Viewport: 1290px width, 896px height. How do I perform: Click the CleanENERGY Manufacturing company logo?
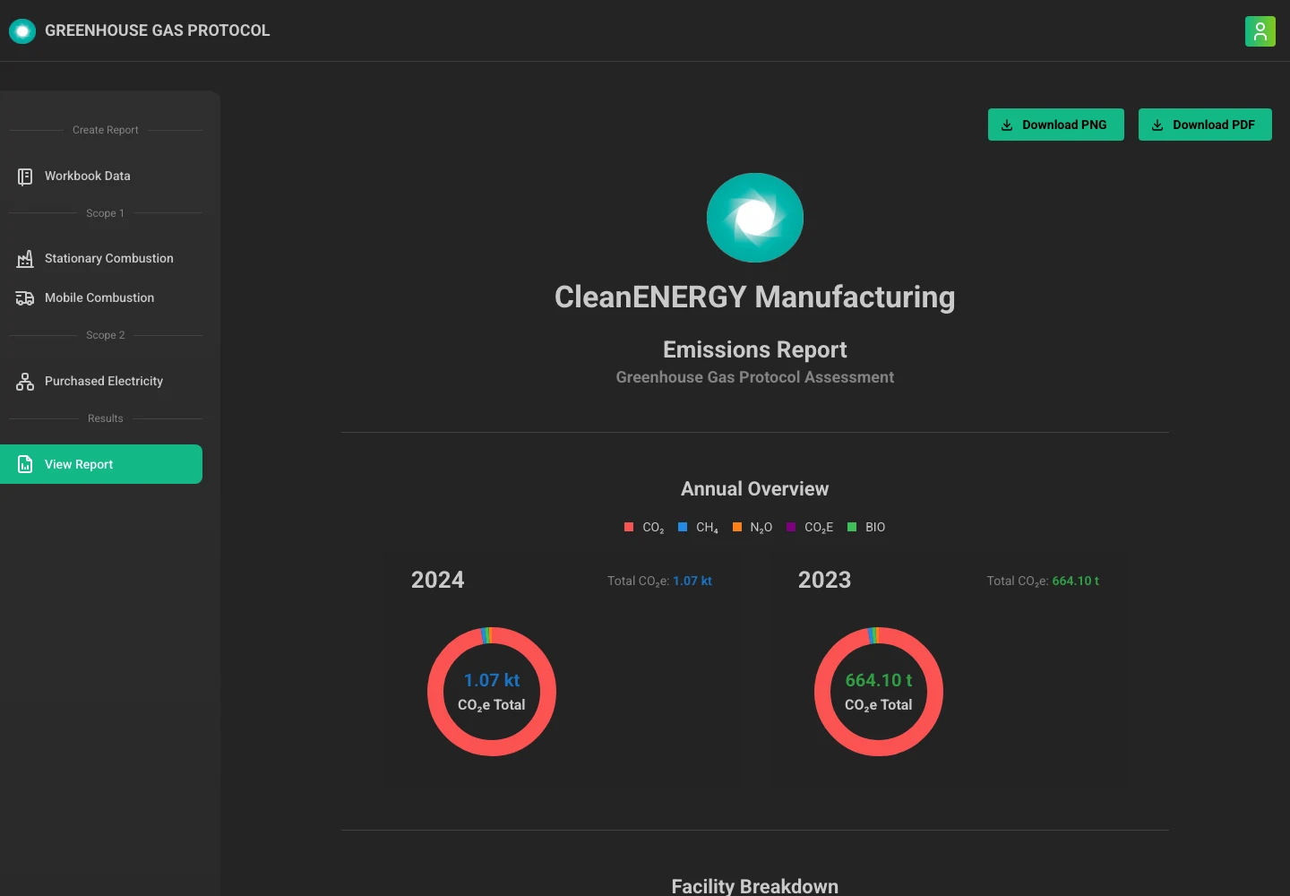point(755,218)
